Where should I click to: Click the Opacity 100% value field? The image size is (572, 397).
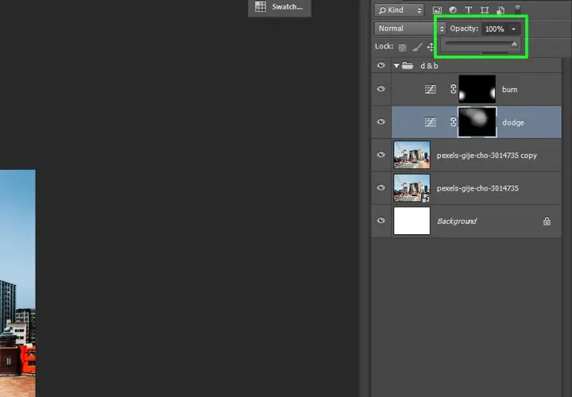495,29
